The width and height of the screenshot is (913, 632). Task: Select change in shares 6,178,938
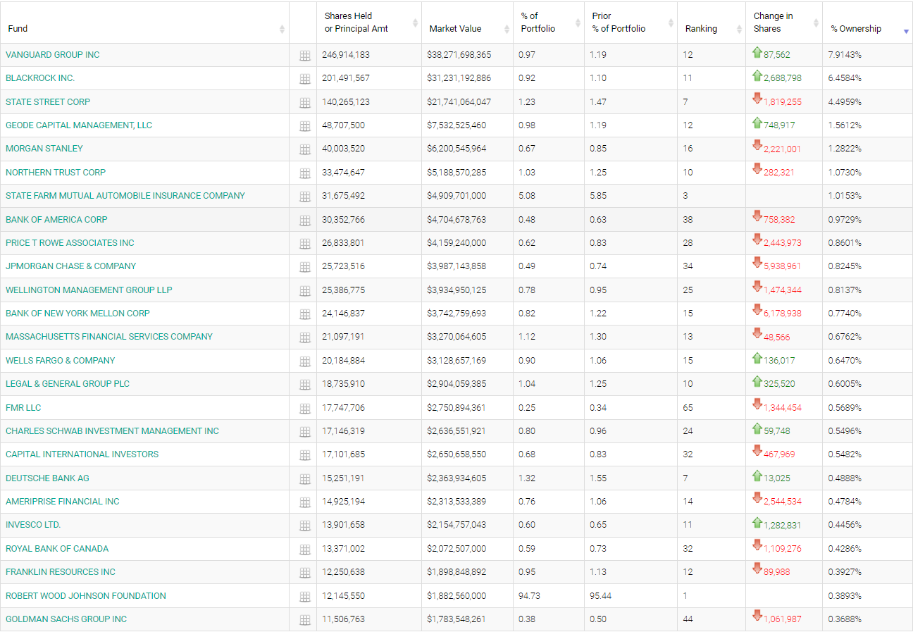pos(783,314)
